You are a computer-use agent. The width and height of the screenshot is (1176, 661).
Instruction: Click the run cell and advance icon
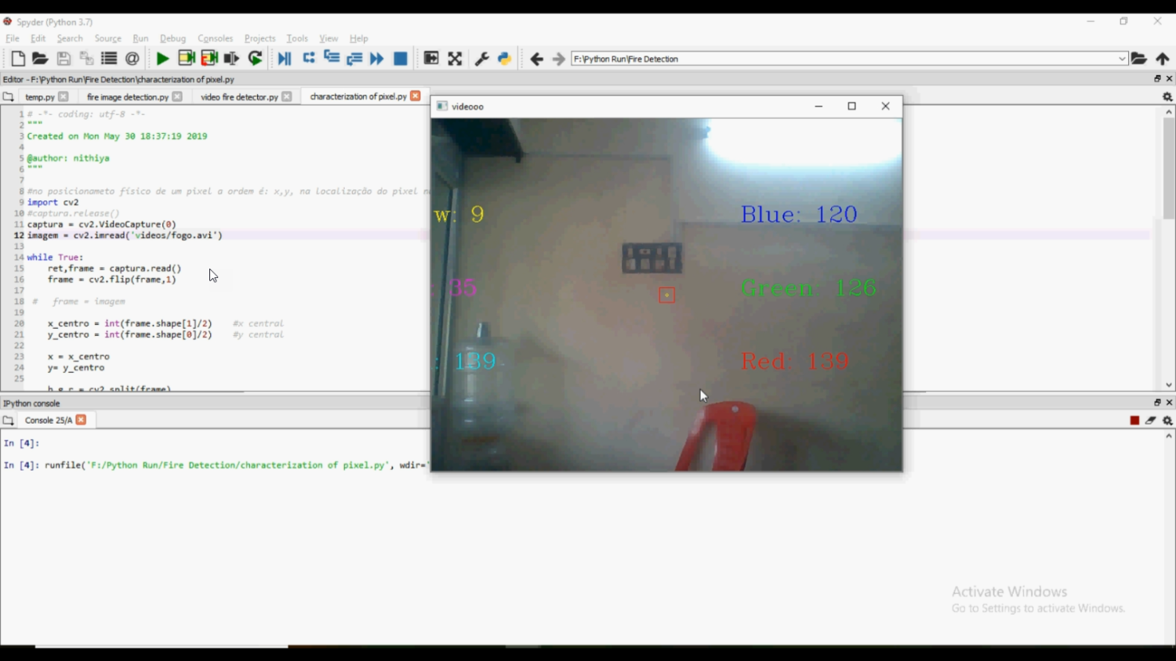click(209, 58)
